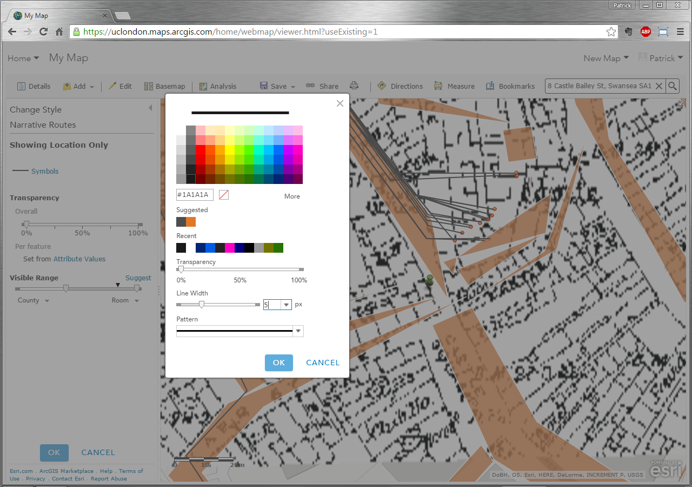692x487 pixels.
Task: Open the Line Width dropdown arrow
Action: click(287, 305)
